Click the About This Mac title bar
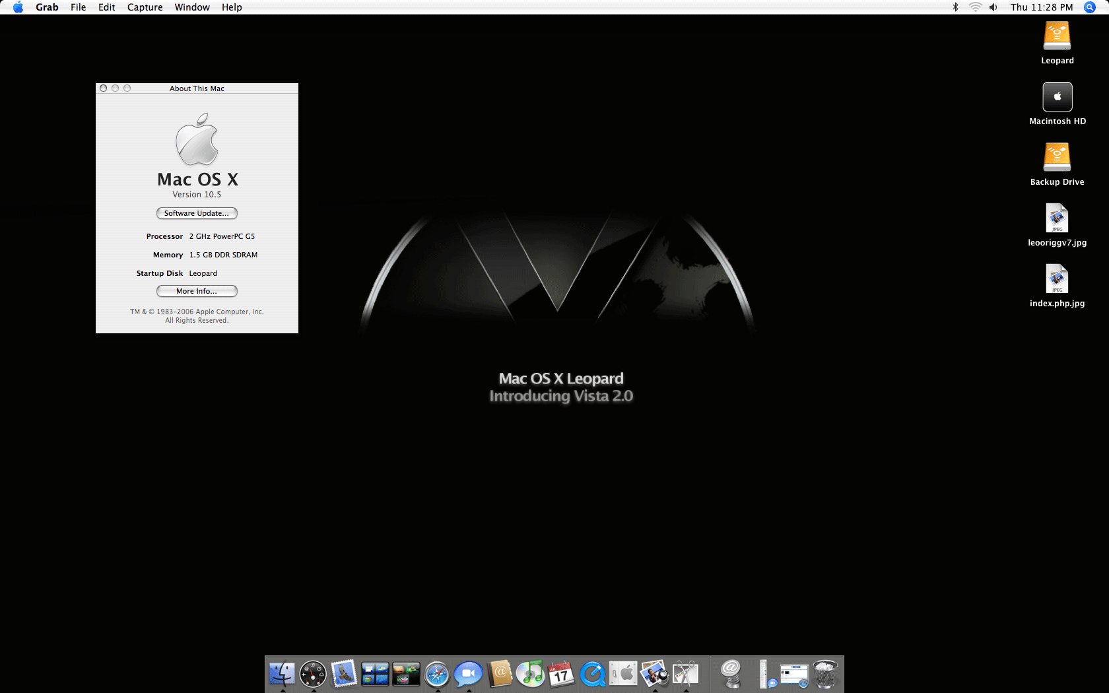The height and width of the screenshot is (693, 1109). click(x=197, y=88)
